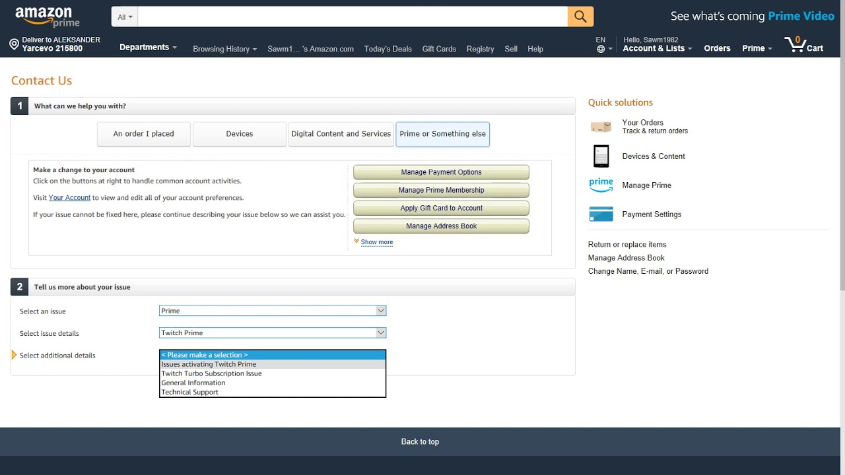Click the Amazon Prime logo
This screenshot has height=475, width=845.
(47, 17)
